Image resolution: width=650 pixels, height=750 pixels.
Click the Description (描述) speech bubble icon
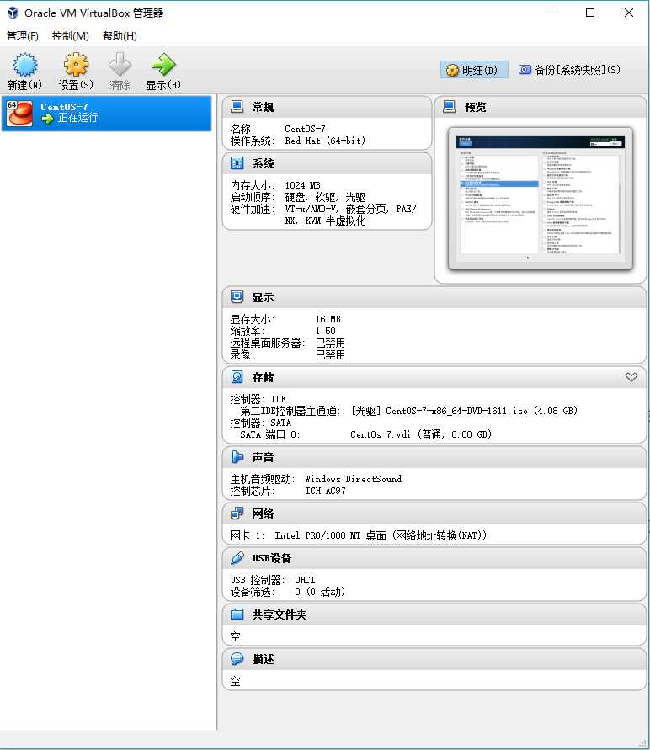pos(237,658)
